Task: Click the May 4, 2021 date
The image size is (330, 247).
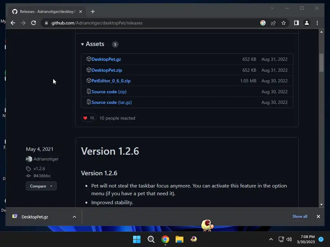Action: [40, 149]
